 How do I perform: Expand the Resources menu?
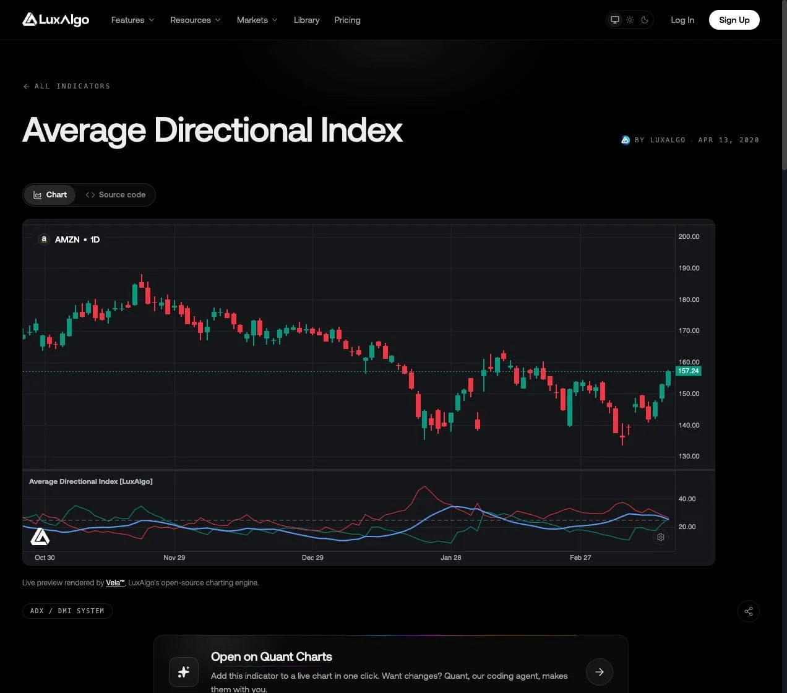(195, 20)
